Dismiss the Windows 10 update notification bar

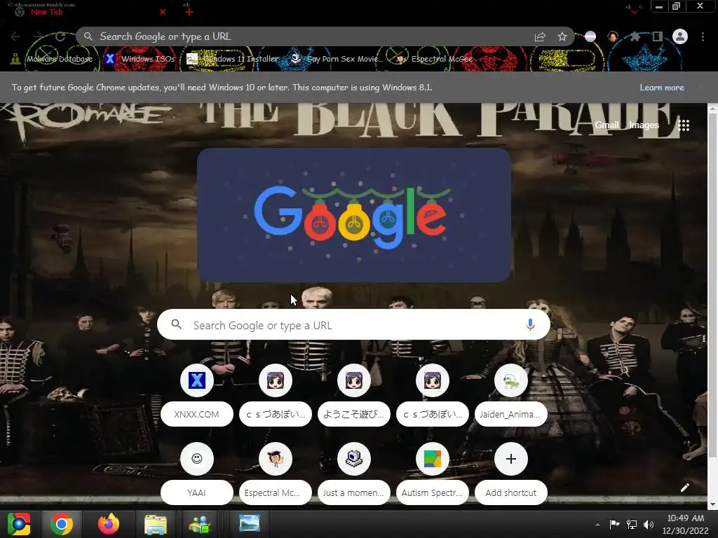click(701, 87)
